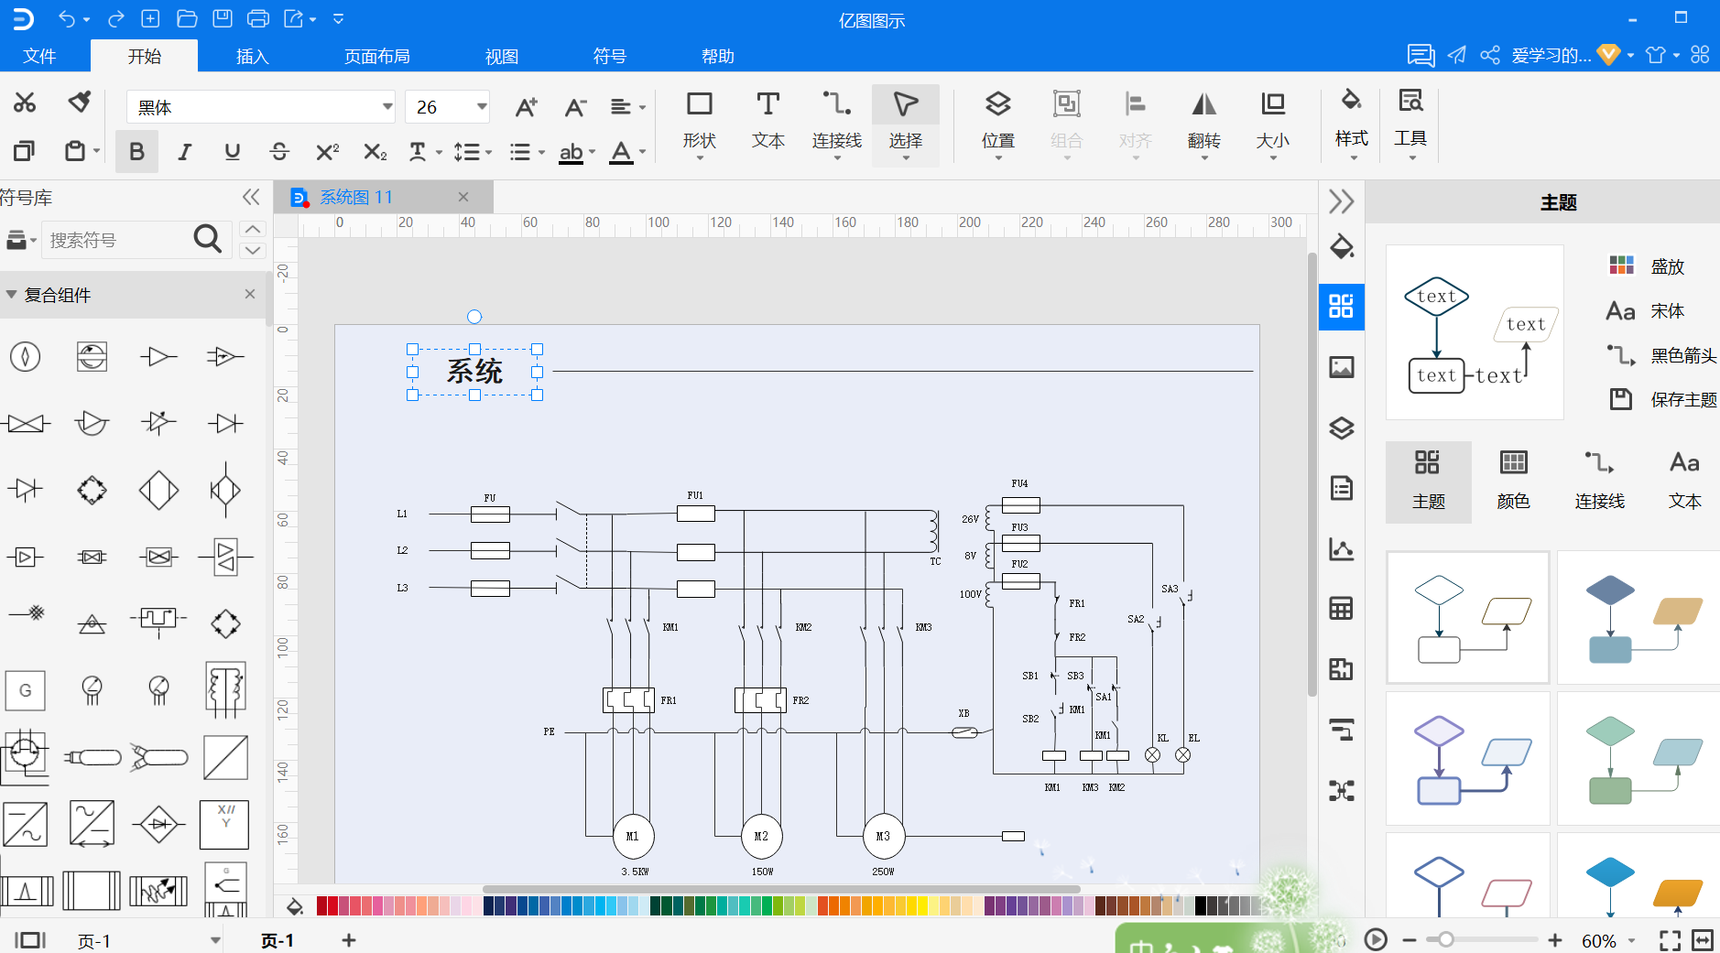Open the Size options
The height and width of the screenshot is (953, 1720).
pyautogui.click(x=1272, y=124)
